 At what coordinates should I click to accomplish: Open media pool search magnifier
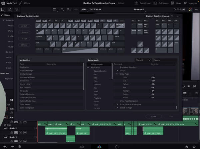tap(62, 9)
